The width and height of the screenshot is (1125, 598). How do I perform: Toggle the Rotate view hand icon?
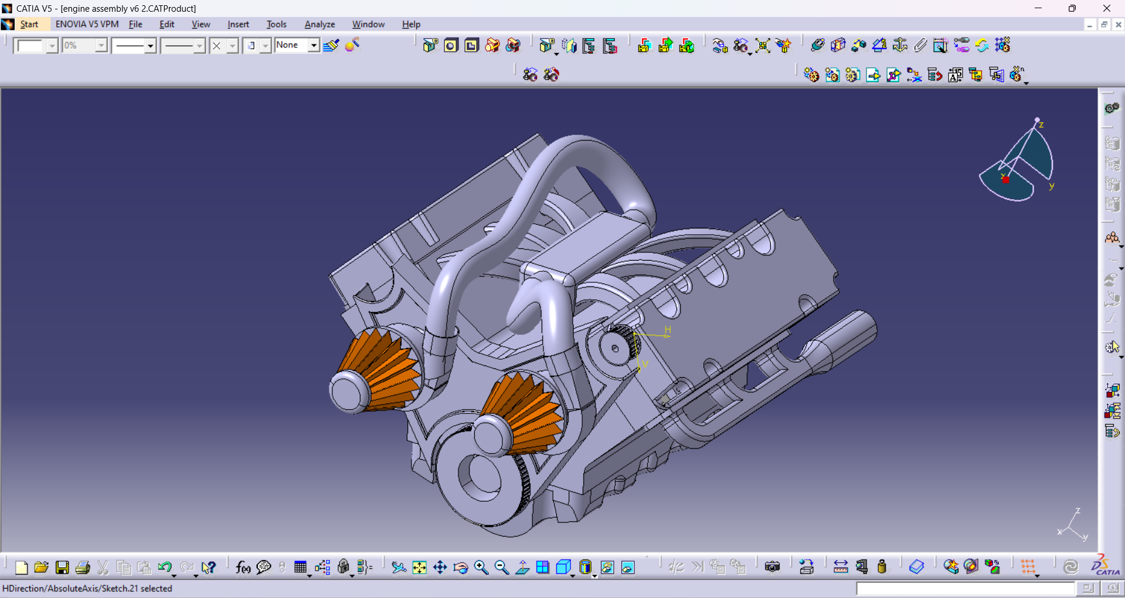point(461,567)
